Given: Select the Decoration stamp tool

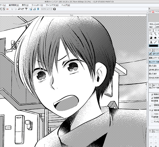Looking at the screenshot, I should click(155, 38).
